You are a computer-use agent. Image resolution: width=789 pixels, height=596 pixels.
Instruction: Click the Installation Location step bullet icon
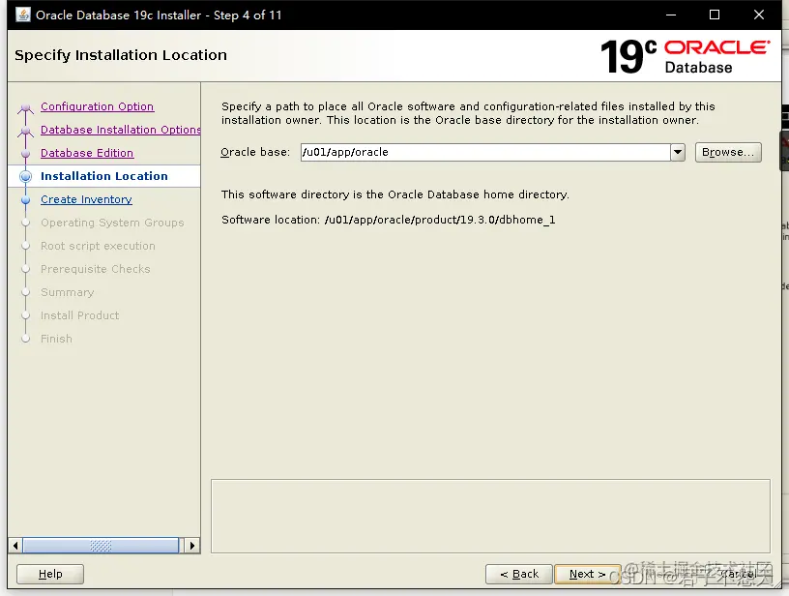(x=26, y=176)
